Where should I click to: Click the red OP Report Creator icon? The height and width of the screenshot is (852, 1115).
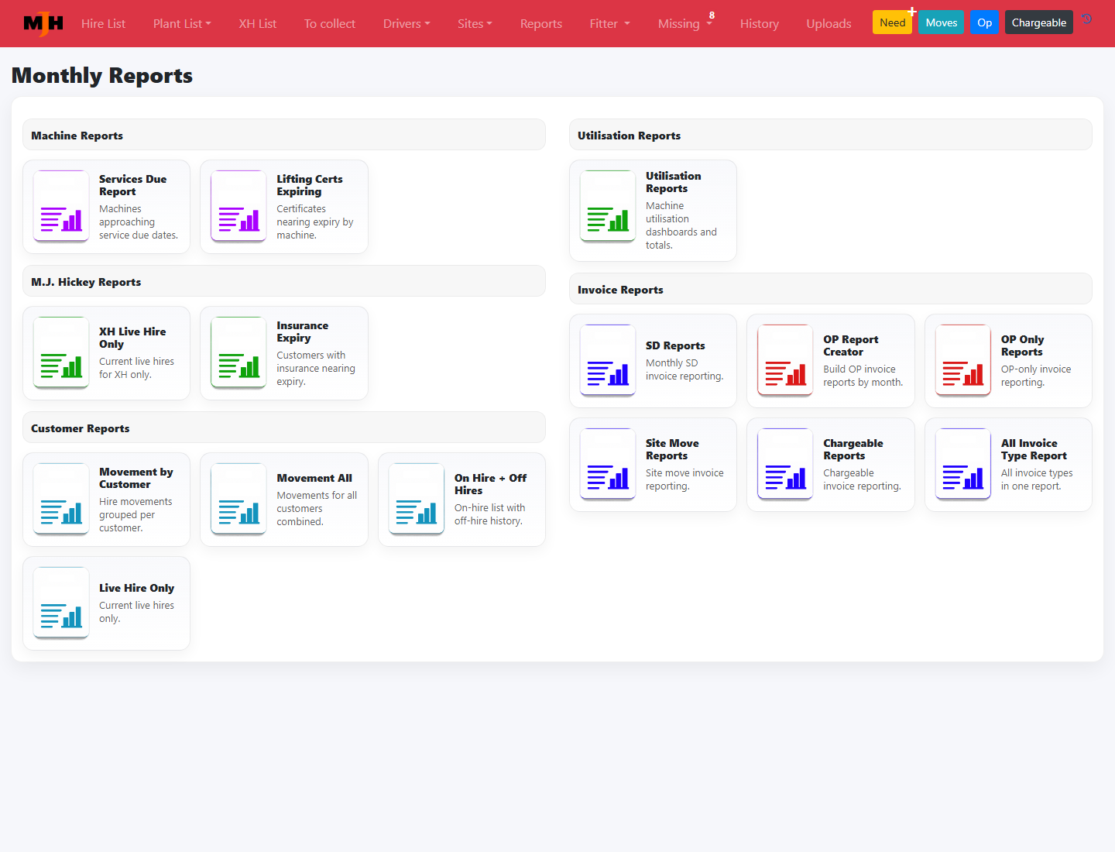pyautogui.click(x=785, y=361)
